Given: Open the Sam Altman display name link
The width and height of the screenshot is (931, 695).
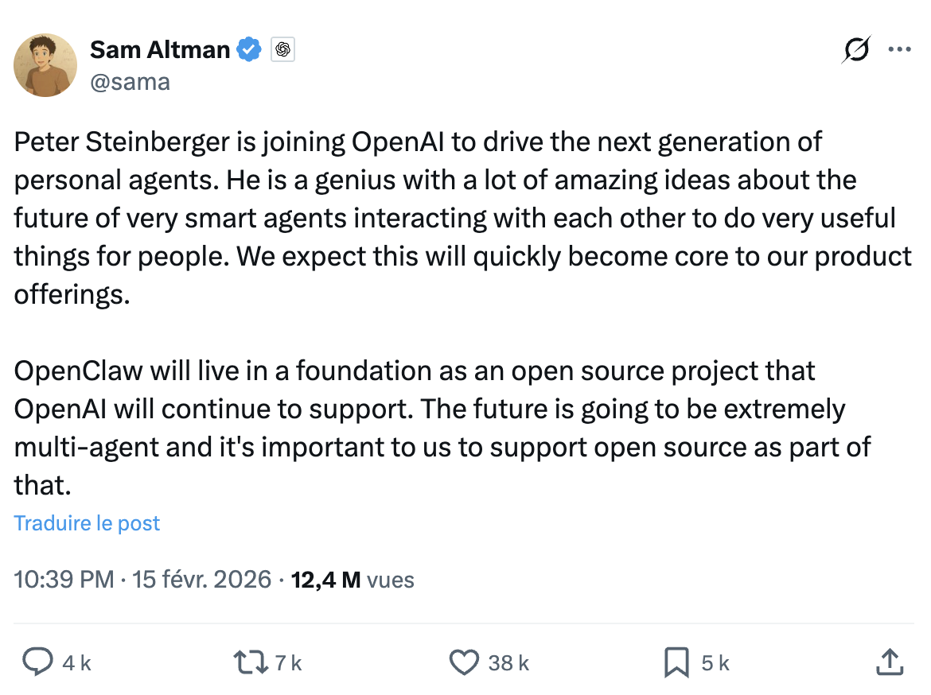Looking at the screenshot, I should [x=159, y=50].
